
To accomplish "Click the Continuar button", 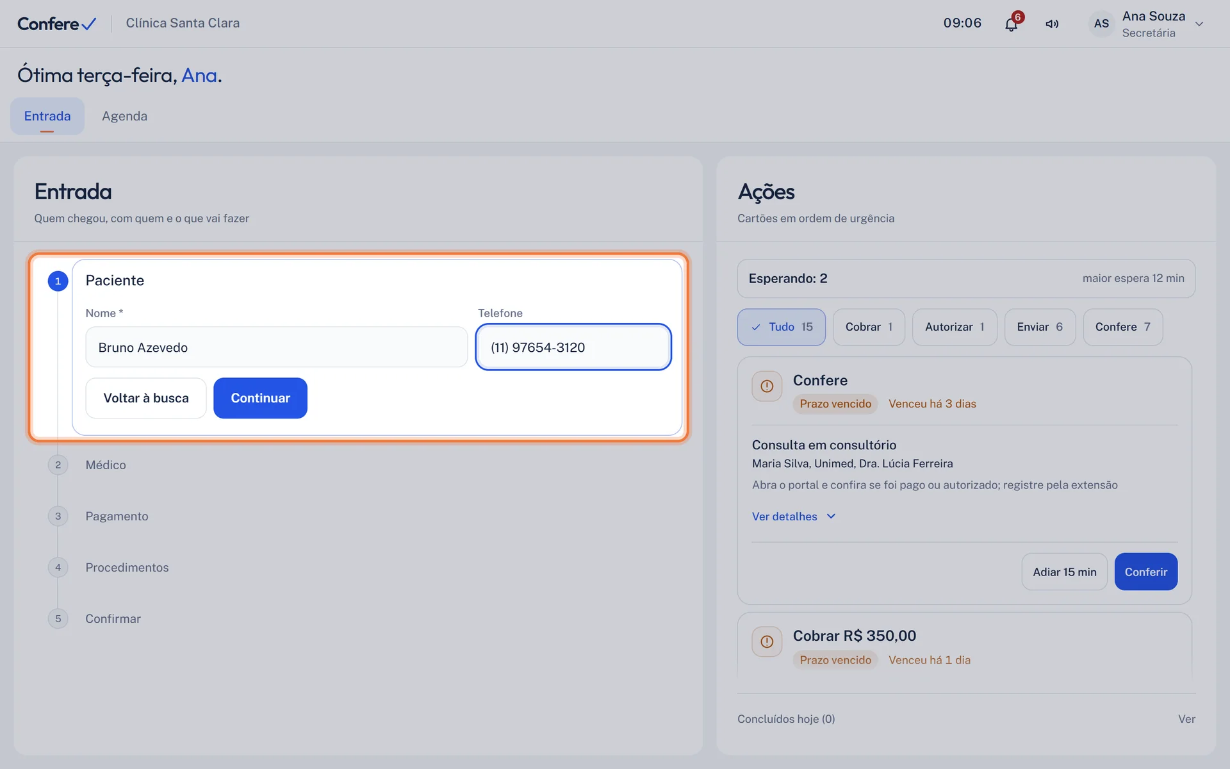I will pos(260,398).
